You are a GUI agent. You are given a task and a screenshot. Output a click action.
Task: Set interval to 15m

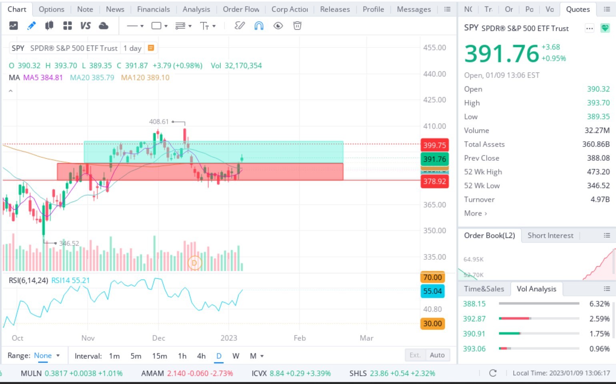pyautogui.click(x=160, y=356)
